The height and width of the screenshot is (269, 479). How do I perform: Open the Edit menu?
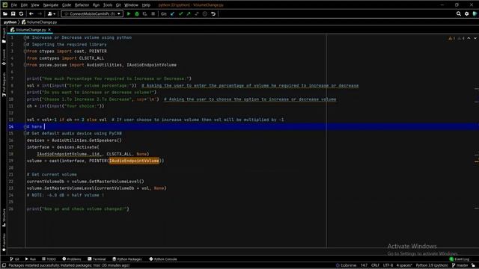pyautogui.click(x=24, y=5)
